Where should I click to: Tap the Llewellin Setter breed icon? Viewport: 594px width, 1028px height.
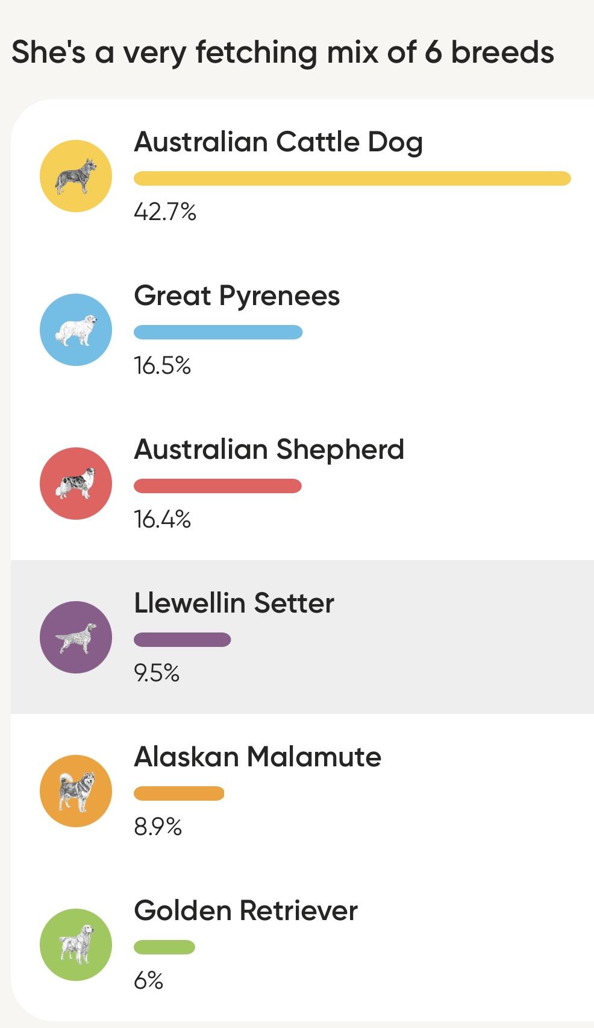76,637
